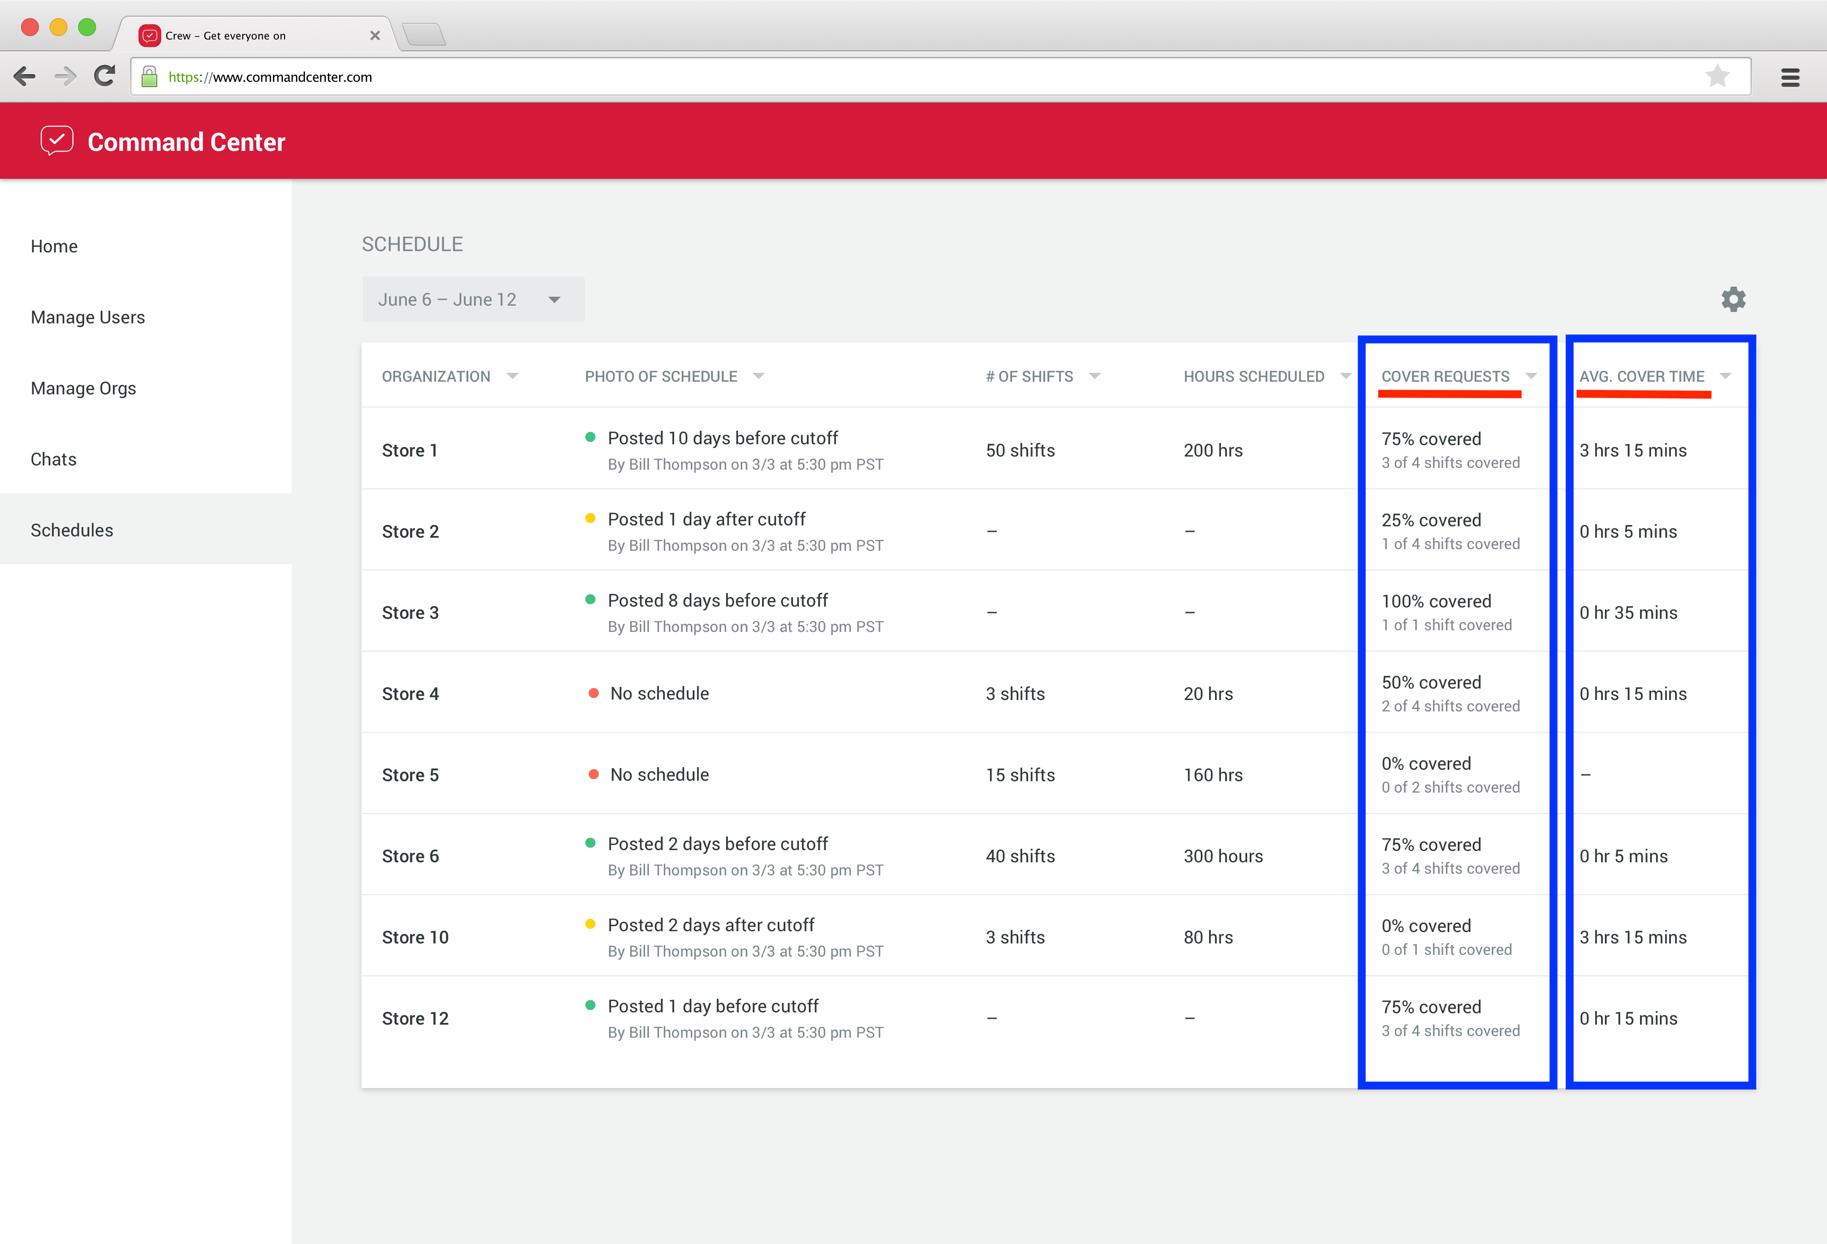Image resolution: width=1827 pixels, height=1244 pixels.
Task: Click the yellow status dot for Store 2
Action: coord(590,518)
